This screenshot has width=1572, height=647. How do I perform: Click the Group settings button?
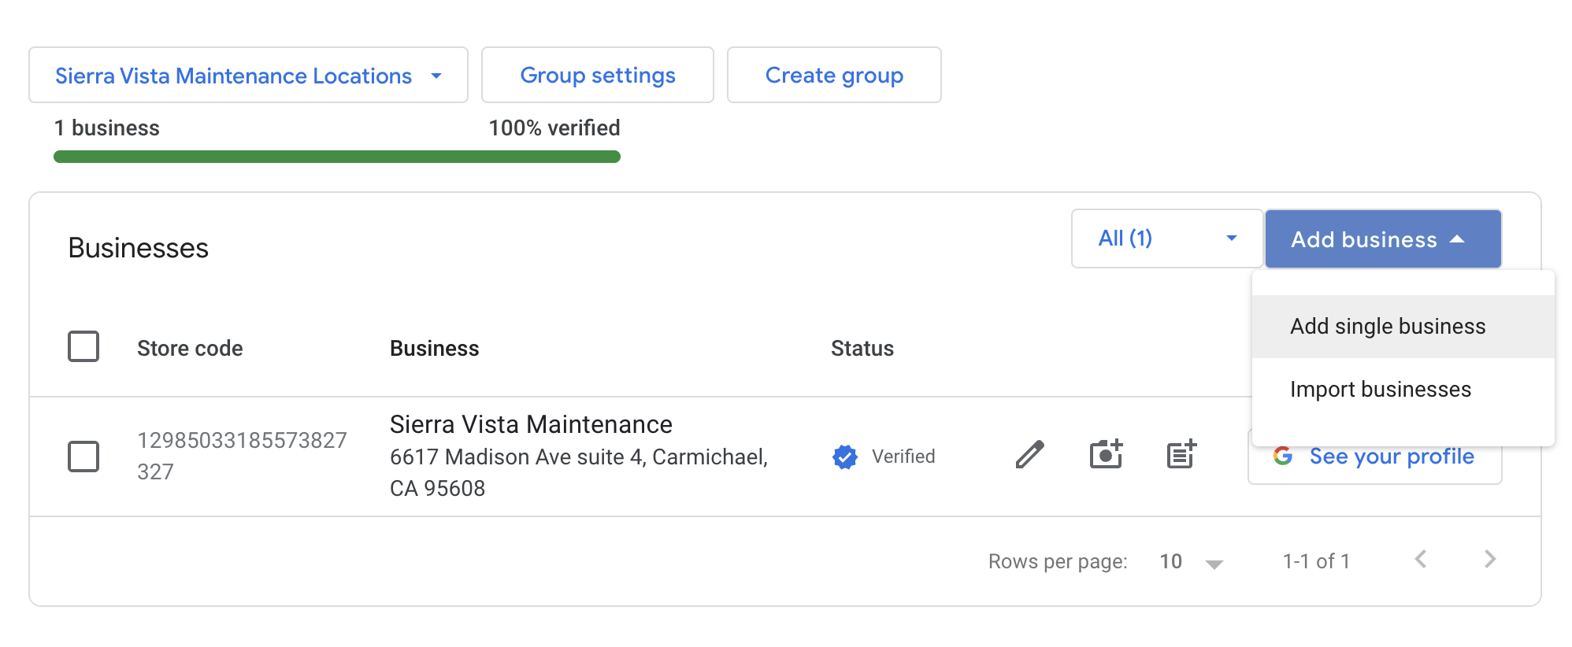(597, 76)
